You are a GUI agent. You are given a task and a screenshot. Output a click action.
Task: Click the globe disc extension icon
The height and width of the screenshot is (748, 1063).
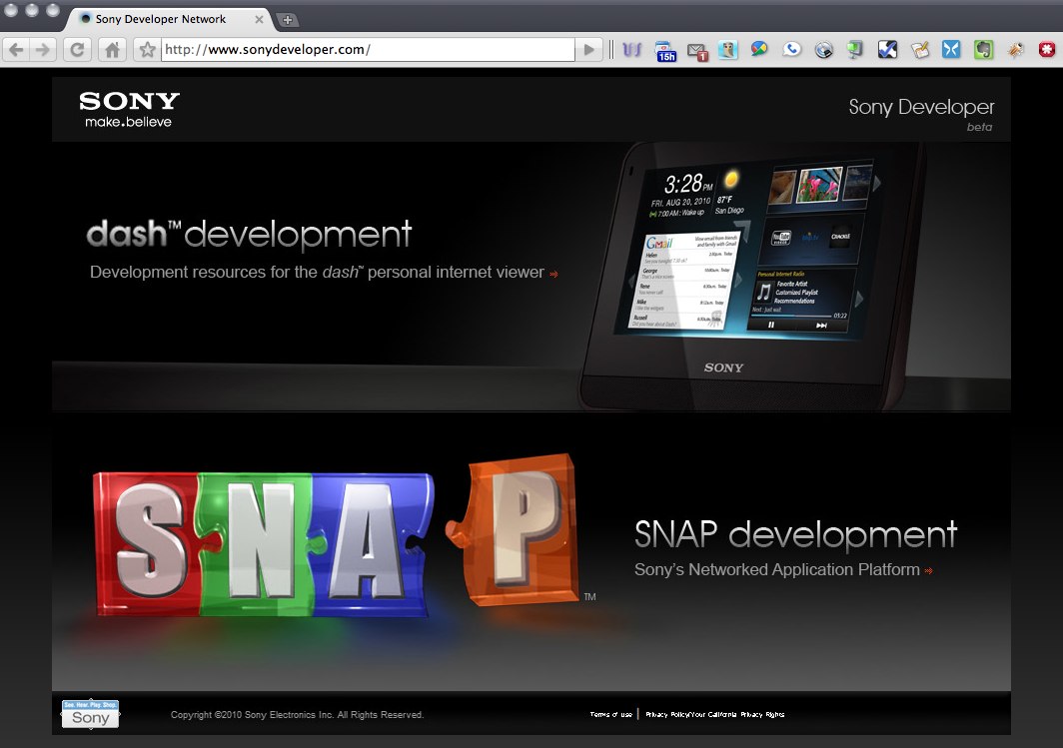click(823, 50)
